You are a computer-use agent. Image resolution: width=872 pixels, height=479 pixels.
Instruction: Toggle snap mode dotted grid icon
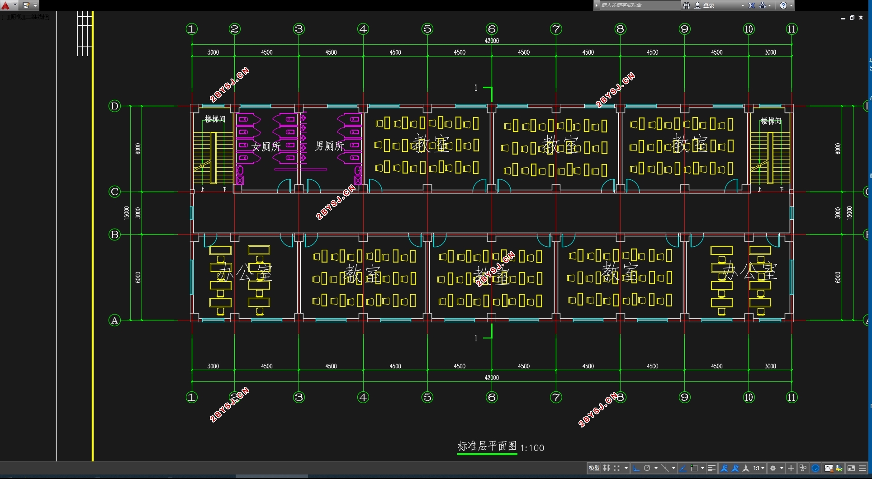(x=617, y=468)
